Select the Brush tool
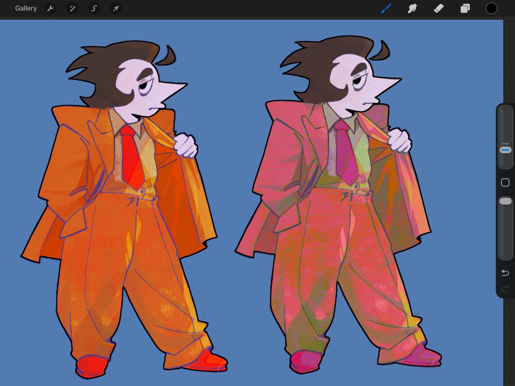The height and width of the screenshot is (386, 515). pyautogui.click(x=386, y=8)
